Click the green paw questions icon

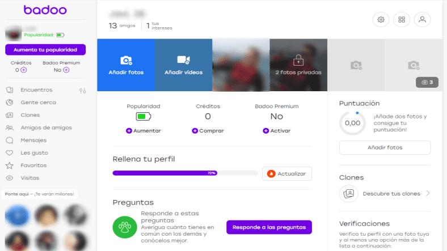click(x=125, y=227)
